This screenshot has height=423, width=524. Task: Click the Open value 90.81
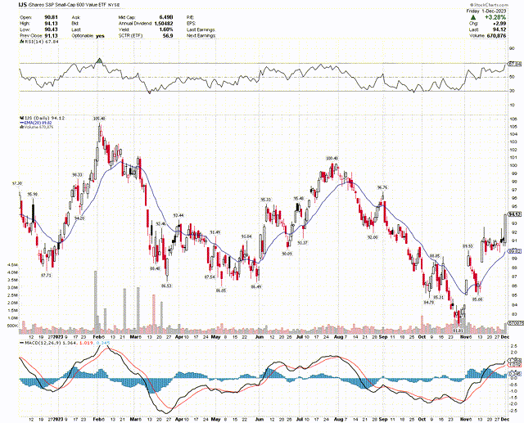pos(51,17)
